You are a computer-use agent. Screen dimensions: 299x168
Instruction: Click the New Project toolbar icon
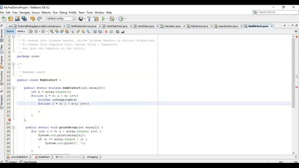point(11,19)
